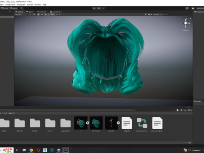204x153 pixels.
Task: Open the Help menu
Action: tap(45, 5)
